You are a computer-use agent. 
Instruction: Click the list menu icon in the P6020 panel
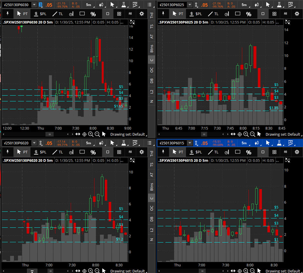tap(149, 143)
